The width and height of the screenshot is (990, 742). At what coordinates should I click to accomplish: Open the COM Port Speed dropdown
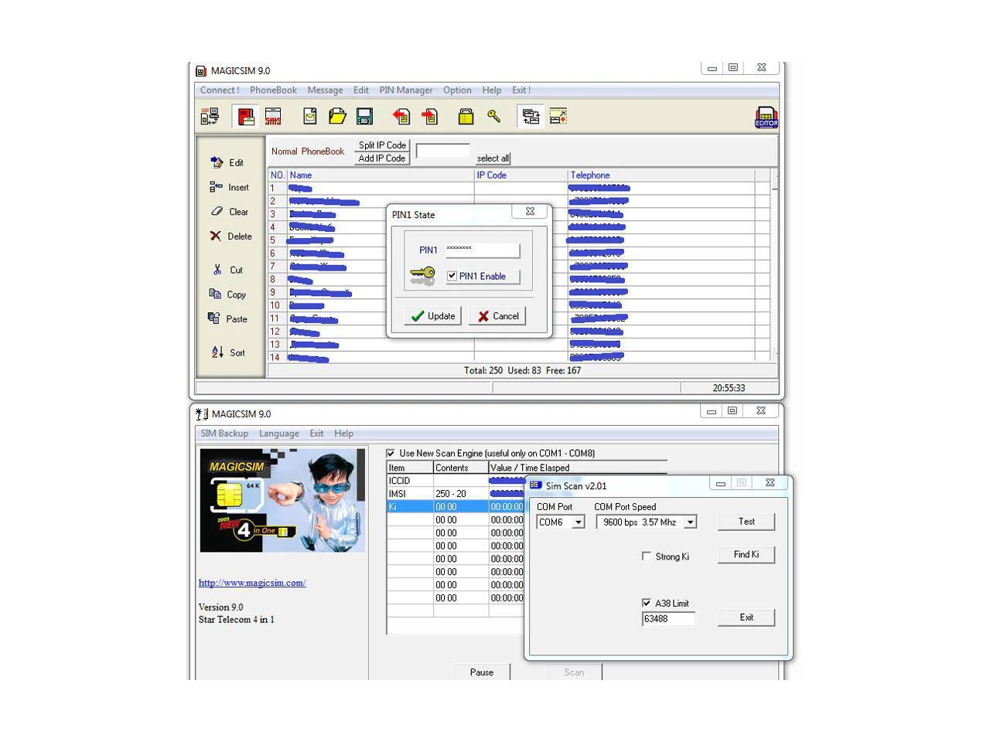tap(690, 522)
